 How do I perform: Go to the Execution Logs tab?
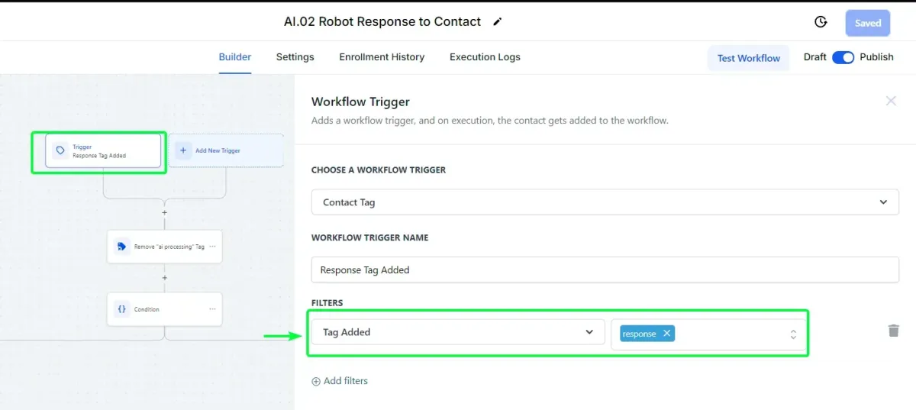(x=485, y=57)
